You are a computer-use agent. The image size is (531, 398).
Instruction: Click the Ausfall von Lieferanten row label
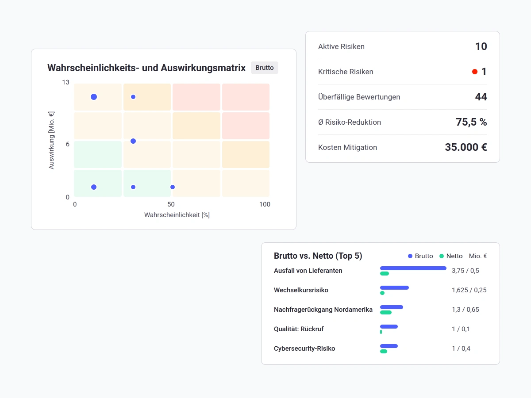click(308, 271)
